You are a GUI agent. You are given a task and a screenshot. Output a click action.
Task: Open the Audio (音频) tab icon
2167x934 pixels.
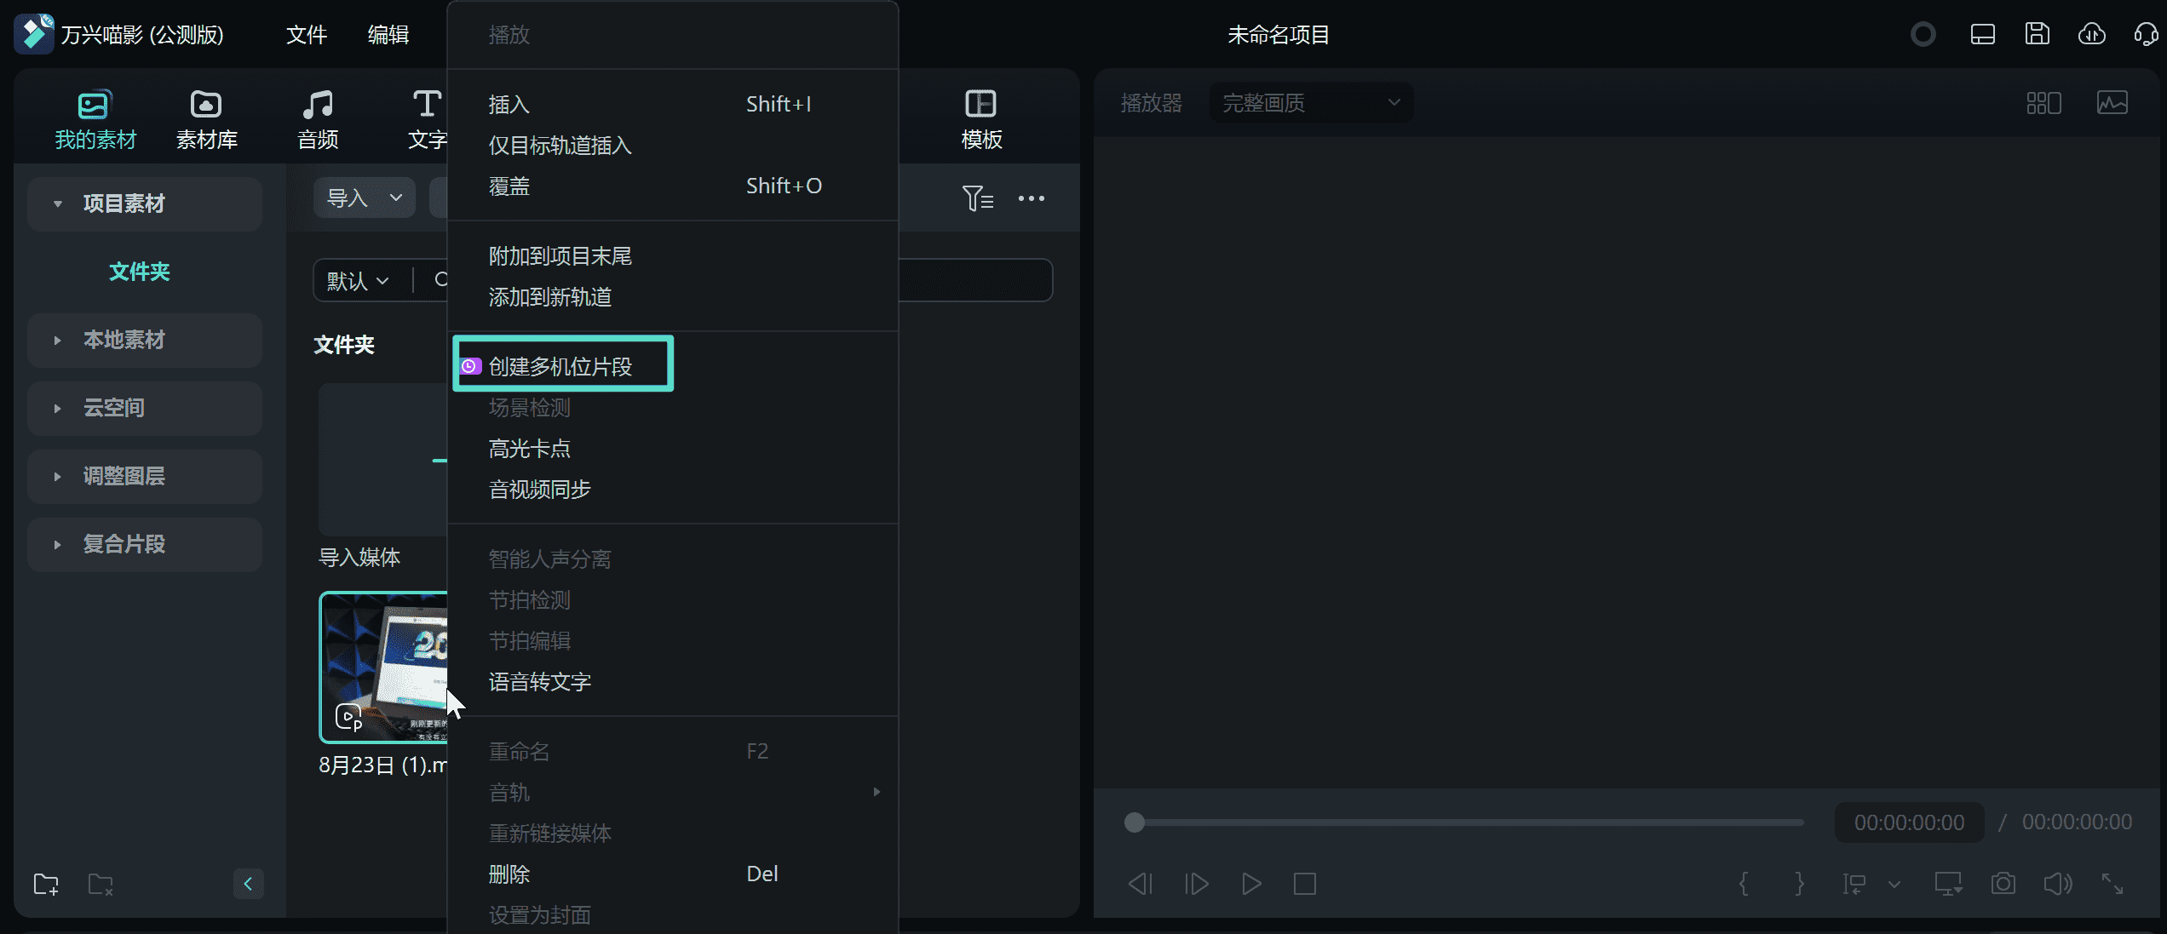[318, 106]
